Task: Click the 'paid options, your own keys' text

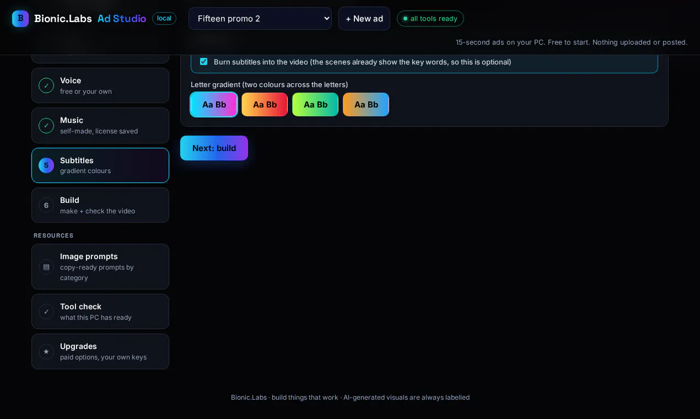Action: pyautogui.click(x=103, y=357)
